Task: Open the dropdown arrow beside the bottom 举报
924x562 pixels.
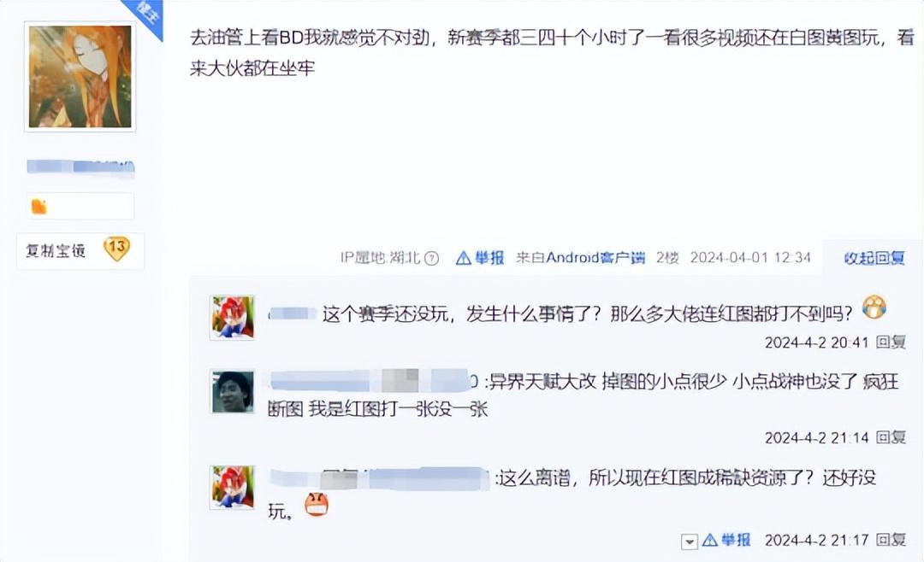Action: pyautogui.click(x=689, y=541)
